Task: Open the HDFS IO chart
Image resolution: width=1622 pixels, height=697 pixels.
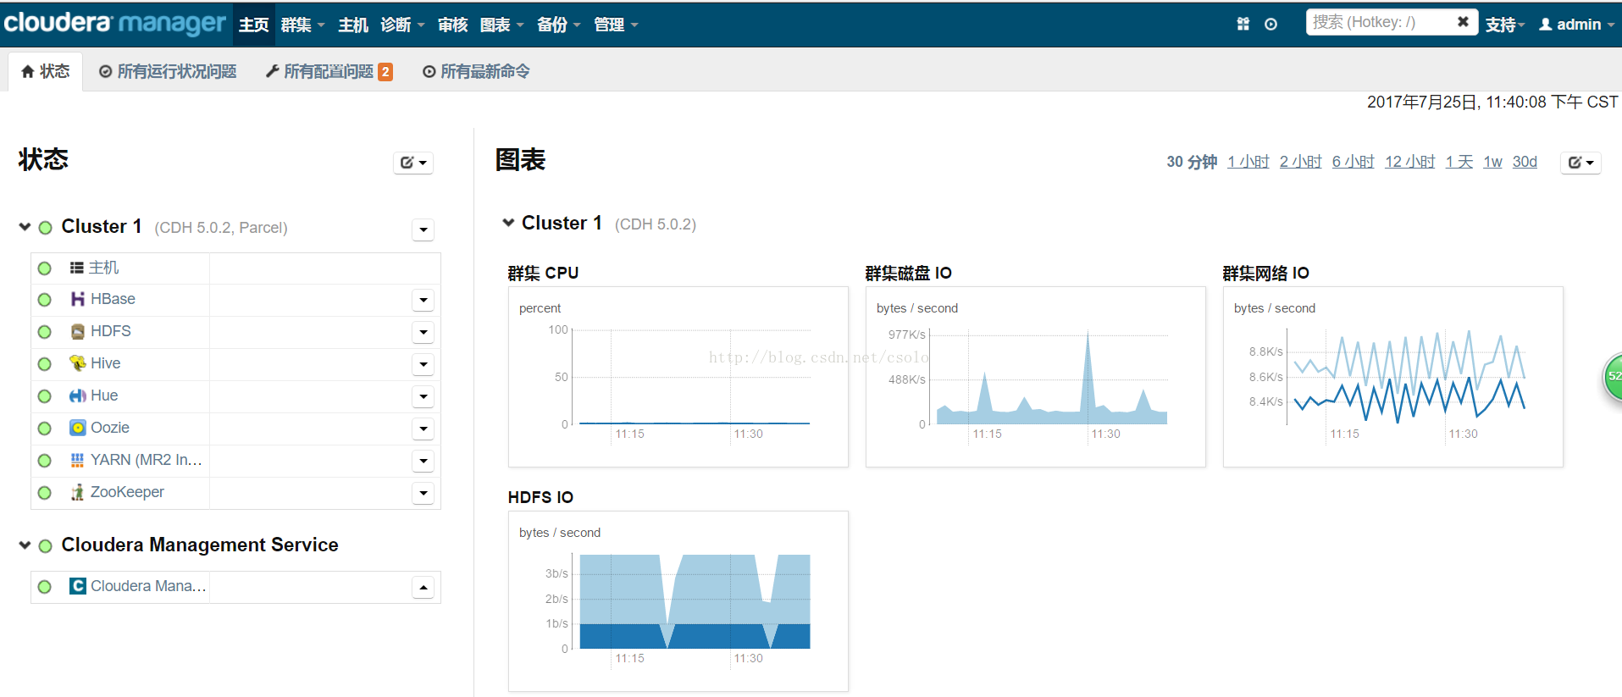Action: pyautogui.click(x=678, y=601)
